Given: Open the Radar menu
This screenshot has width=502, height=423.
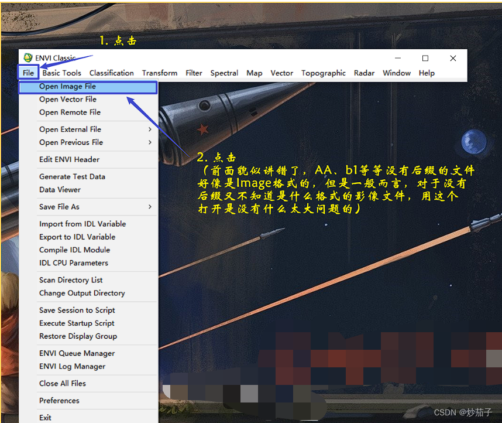Looking at the screenshot, I should tap(364, 73).
